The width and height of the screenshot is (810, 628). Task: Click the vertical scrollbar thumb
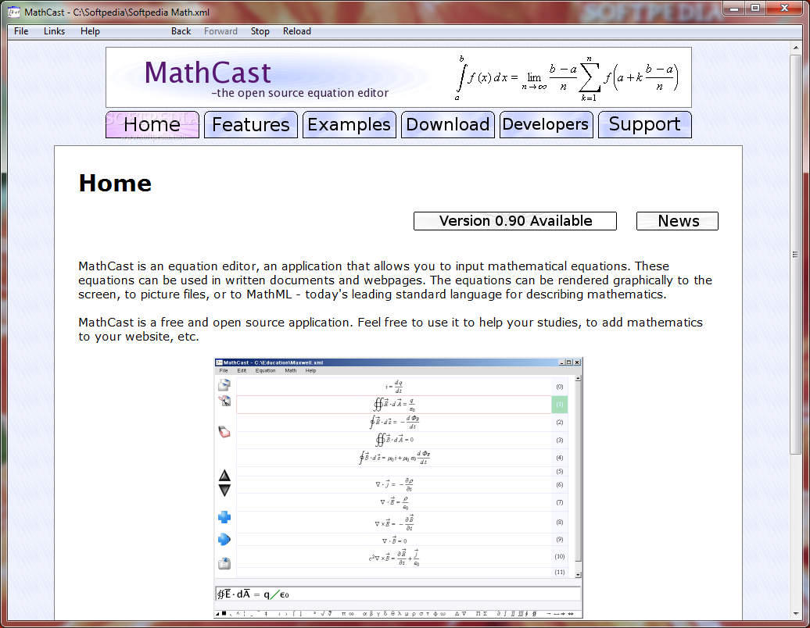[796, 254]
